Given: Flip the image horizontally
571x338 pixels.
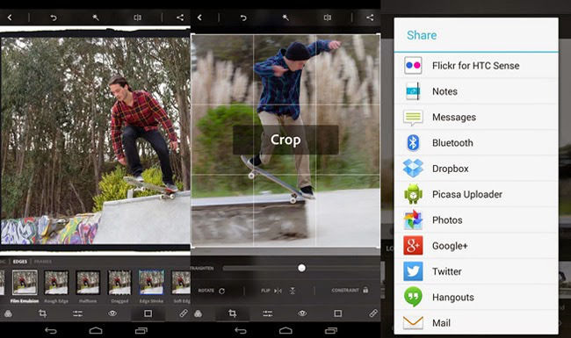Looking at the screenshot, I should click(x=278, y=291).
